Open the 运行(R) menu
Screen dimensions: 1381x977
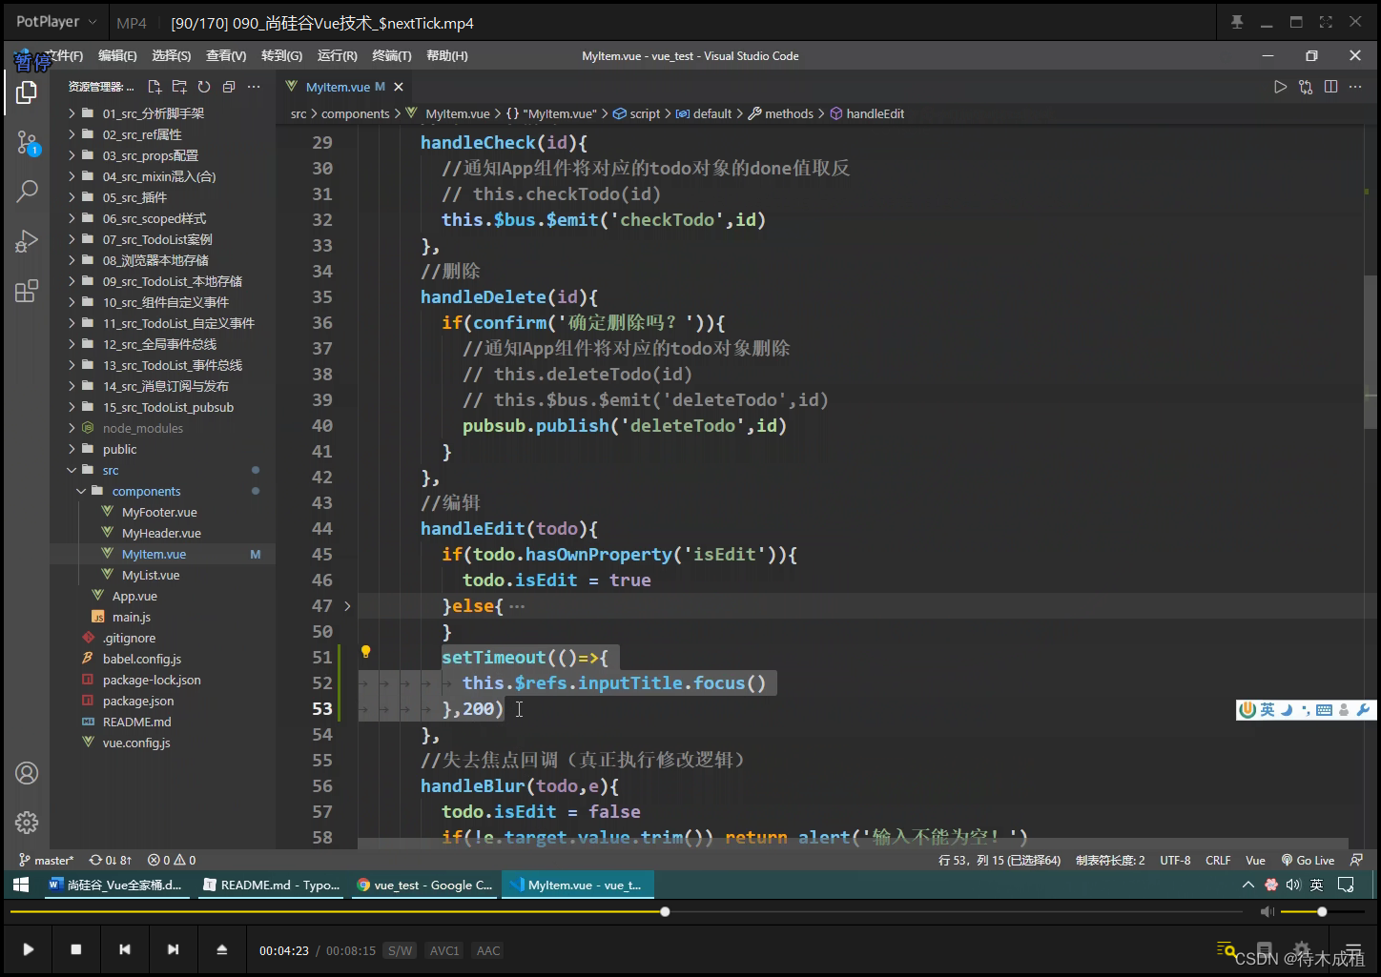coord(338,56)
